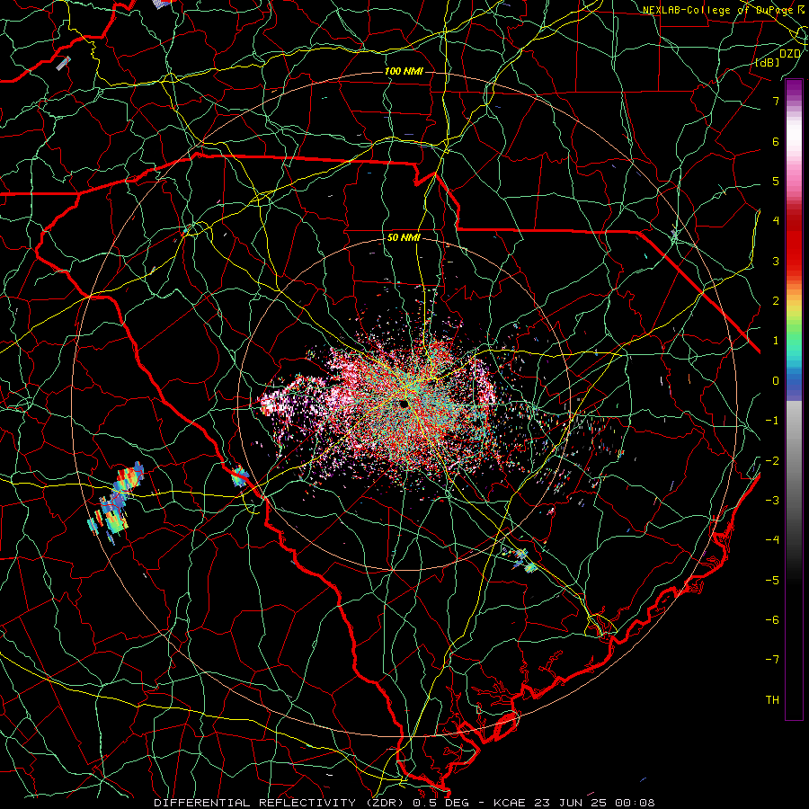
Task: Click the -3 dB value on color scale
Action: (x=772, y=501)
